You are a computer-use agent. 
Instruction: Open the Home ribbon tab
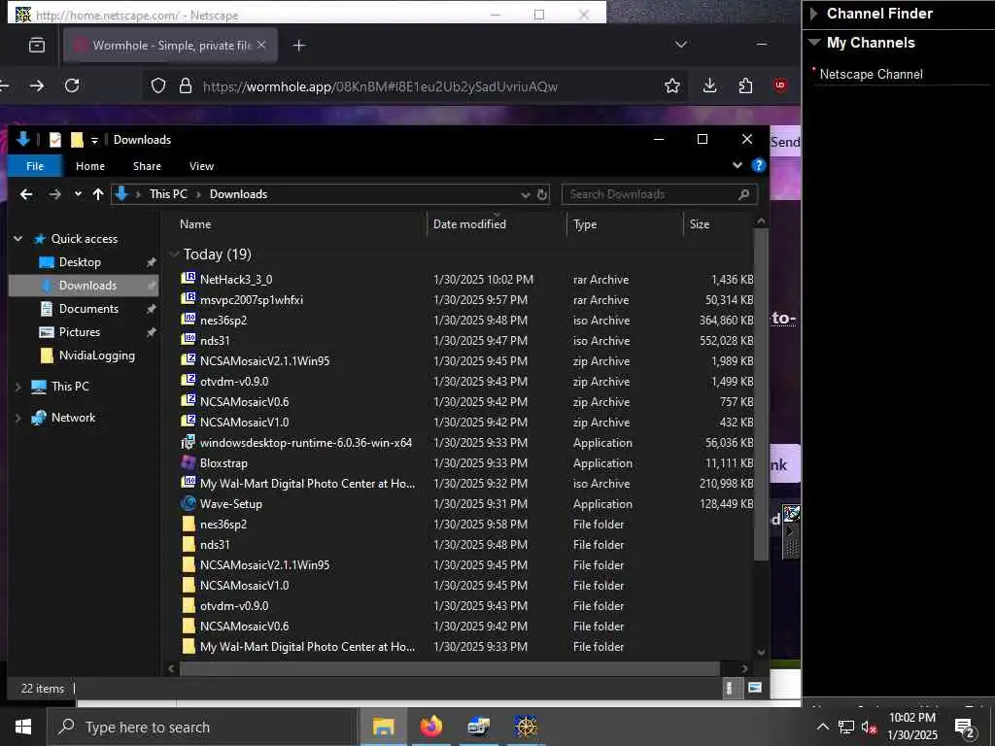90,165
